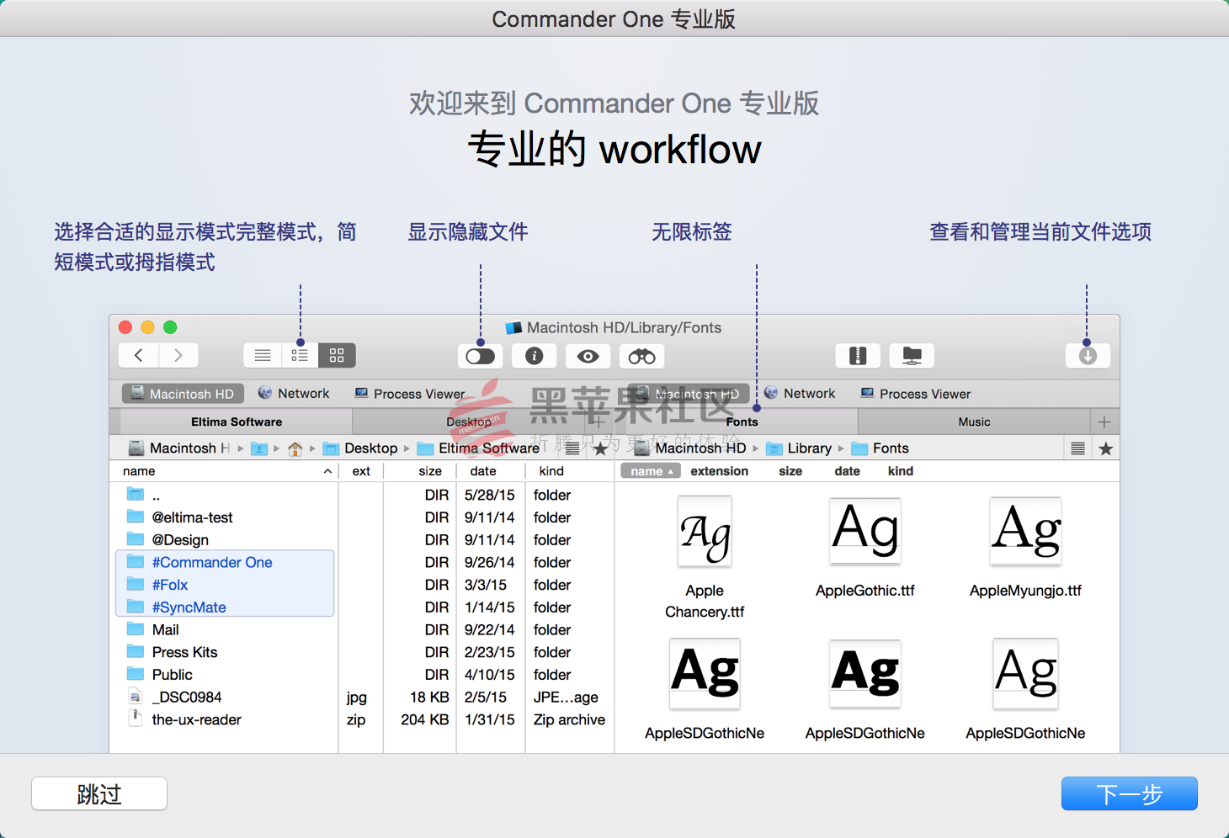Switch to the Desktop tab
Viewport: 1229px width, 838px height.
[x=469, y=422]
